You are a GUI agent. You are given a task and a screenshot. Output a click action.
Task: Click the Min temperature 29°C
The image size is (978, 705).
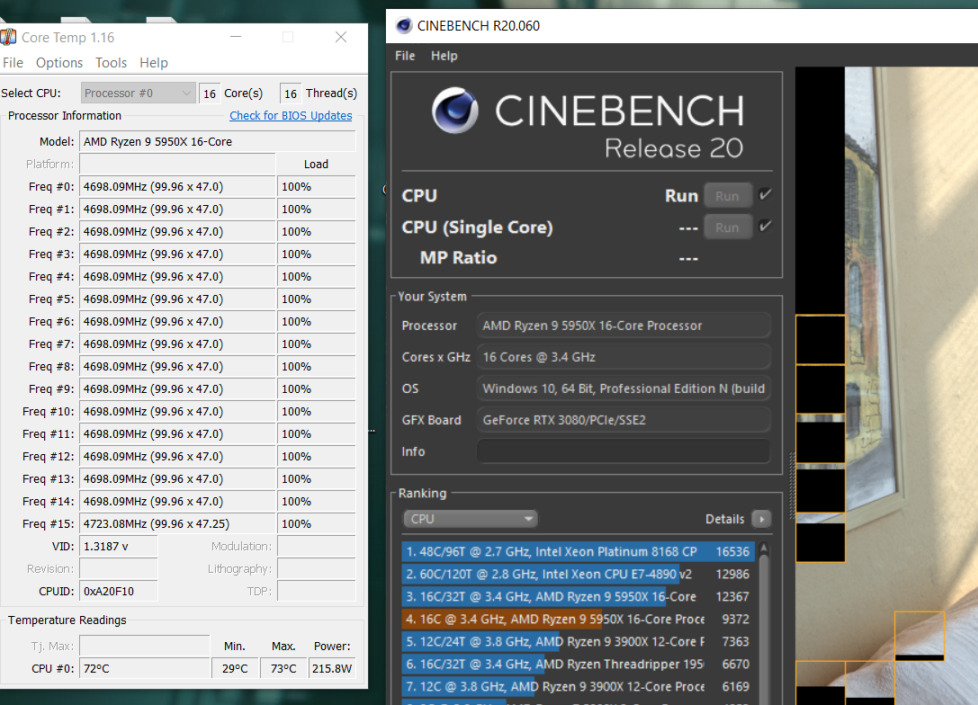pos(235,668)
